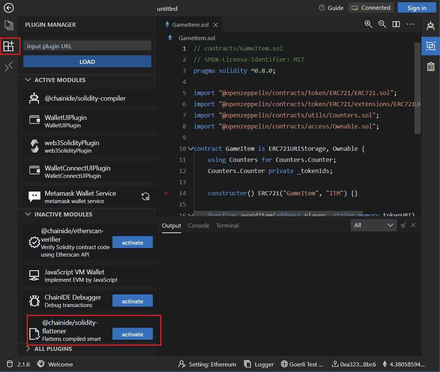
Task: Toggle the split editor icon
Action: tap(396, 24)
